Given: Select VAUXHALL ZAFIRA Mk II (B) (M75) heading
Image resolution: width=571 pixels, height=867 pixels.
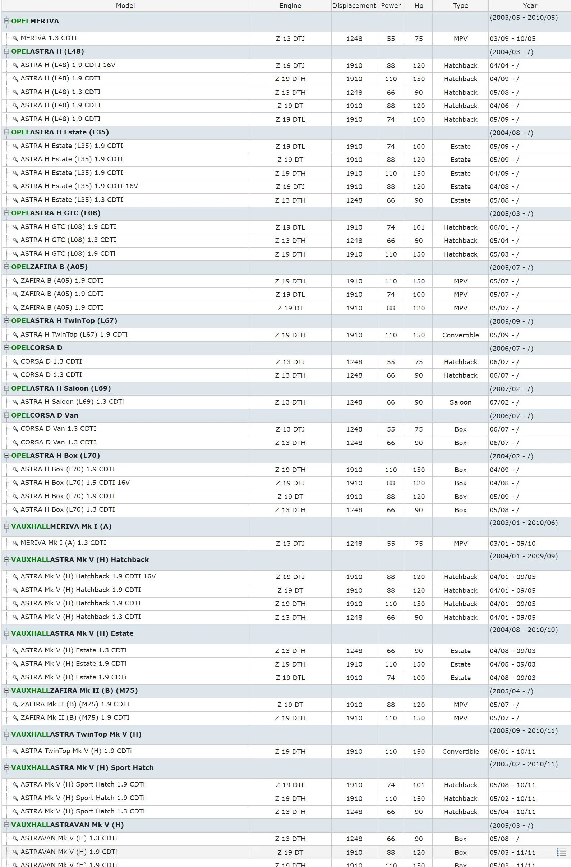Looking at the screenshot, I should (x=74, y=691).
